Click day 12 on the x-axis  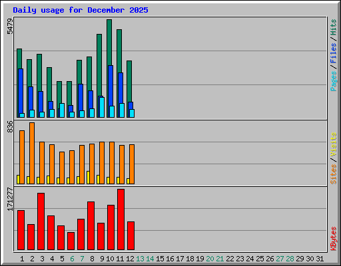coord(130,259)
